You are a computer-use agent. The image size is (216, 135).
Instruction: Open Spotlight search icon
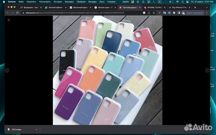coord(182,2)
